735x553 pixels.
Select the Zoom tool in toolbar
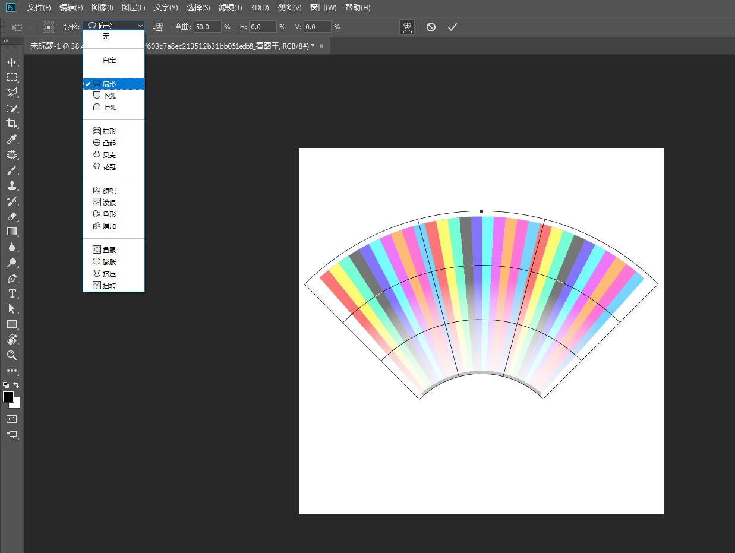11,355
